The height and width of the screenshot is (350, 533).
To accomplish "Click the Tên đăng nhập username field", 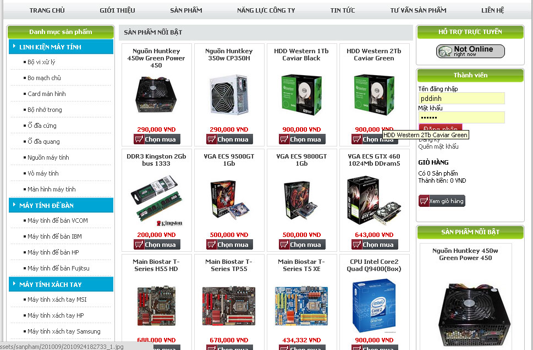I will click(x=461, y=98).
